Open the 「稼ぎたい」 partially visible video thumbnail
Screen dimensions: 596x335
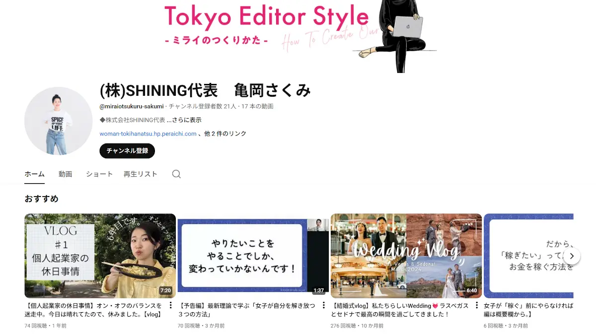click(528, 256)
